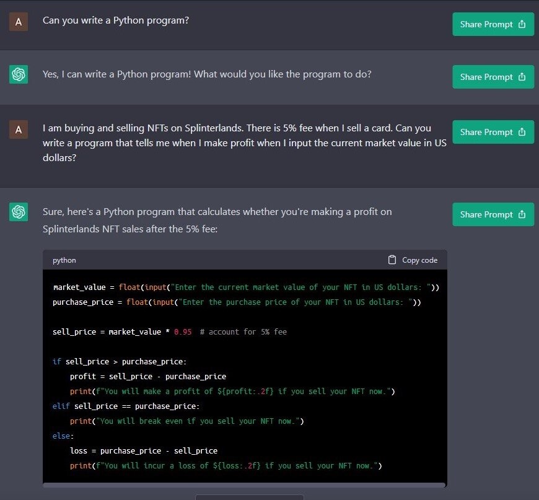The width and height of the screenshot is (539, 500).
Task: Click share arrow icon in the third Share Prompt button
Action: coord(522,131)
